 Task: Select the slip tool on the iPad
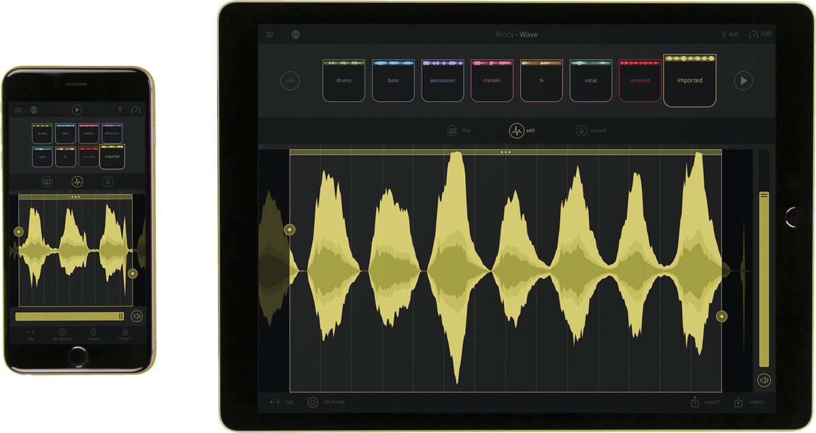point(275,402)
